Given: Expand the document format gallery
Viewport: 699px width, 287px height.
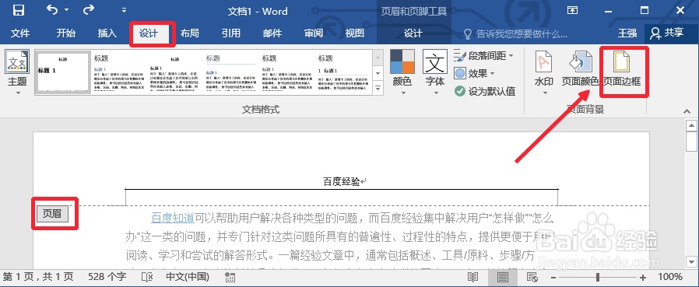Looking at the screenshot, I should 378,88.
